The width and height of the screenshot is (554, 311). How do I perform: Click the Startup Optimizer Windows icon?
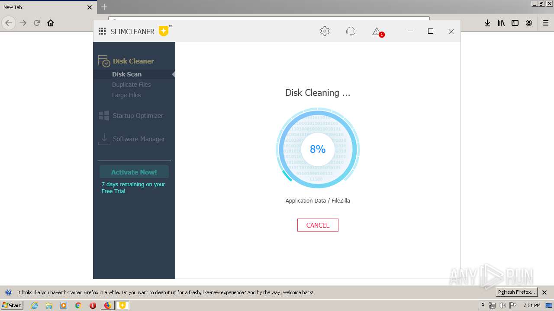[104, 116]
